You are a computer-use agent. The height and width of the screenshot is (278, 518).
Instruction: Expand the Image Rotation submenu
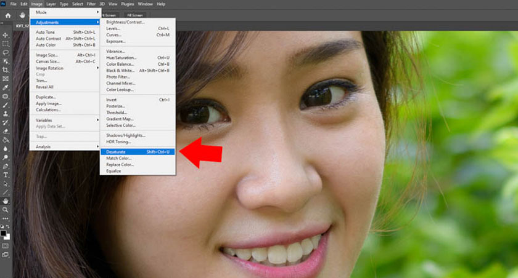click(65, 68)
